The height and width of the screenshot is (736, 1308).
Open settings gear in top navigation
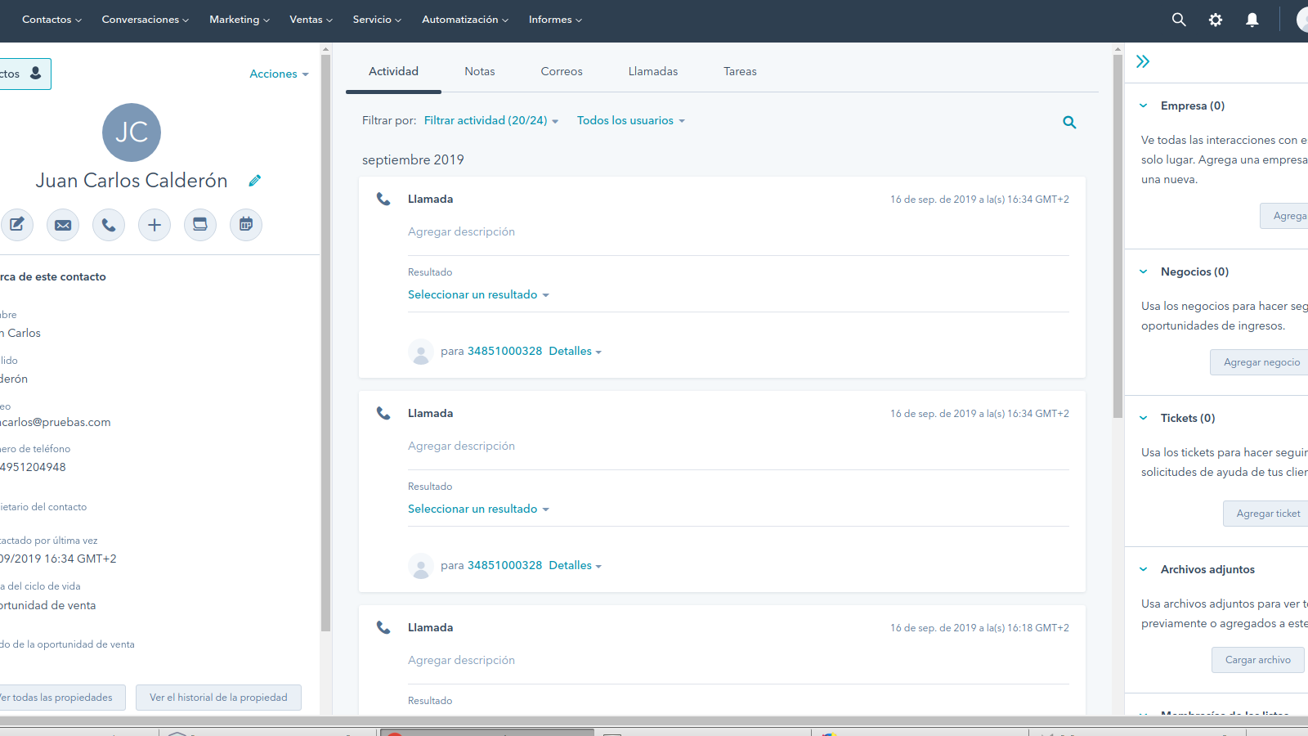[x=1216, y=20]
